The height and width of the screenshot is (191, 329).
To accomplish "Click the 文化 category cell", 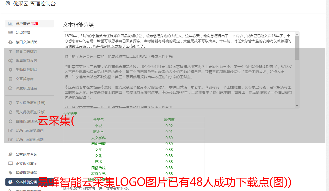I will pos(98,156).
